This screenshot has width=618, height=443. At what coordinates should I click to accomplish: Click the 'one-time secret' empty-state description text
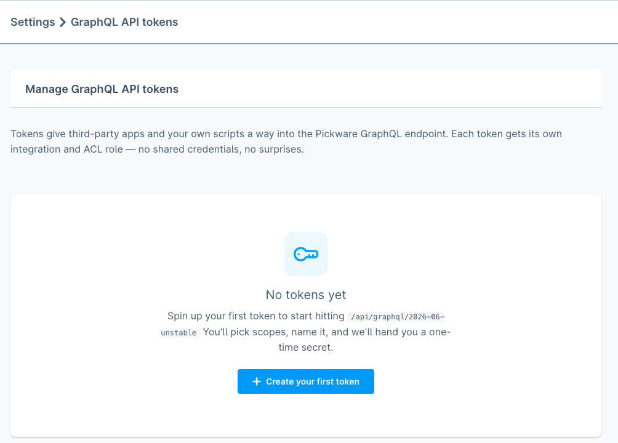[306, 332]
